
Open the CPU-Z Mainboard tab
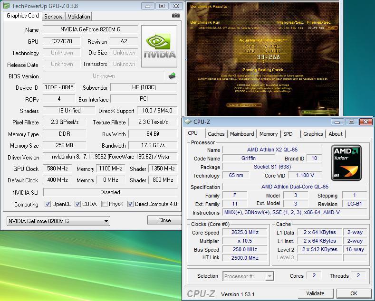click(242, 134)
